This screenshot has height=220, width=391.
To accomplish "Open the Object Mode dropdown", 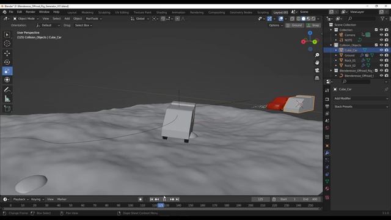I will tap(26, 18).
